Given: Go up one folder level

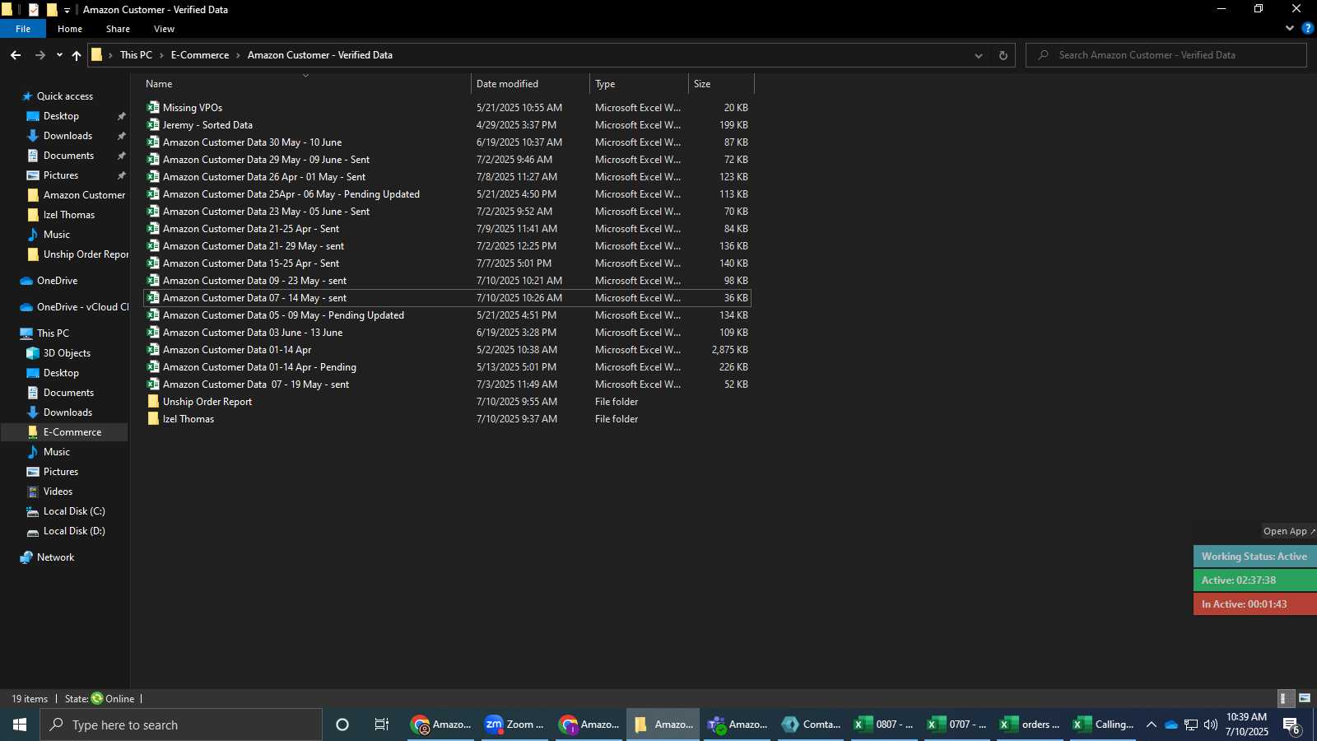Looking at the screenshot, I should (x=77, y=55).
